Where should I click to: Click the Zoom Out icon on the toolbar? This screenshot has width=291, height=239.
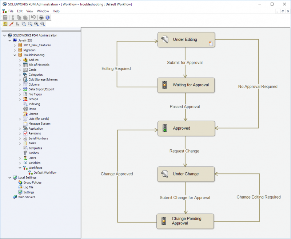click(x=42, y=24)
